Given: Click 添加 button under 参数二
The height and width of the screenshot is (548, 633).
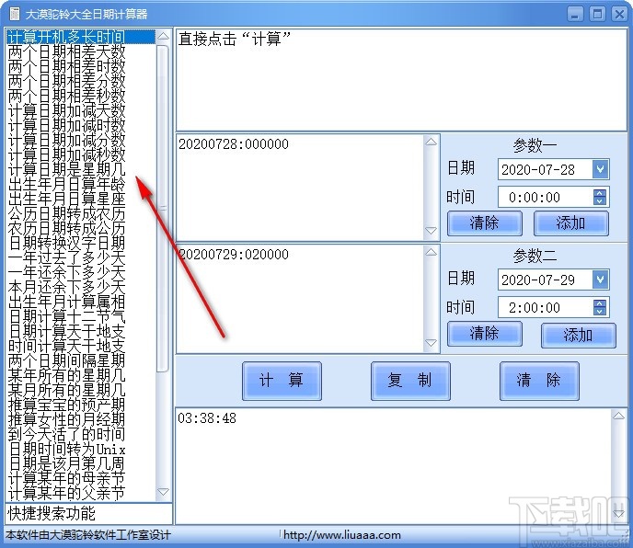Looking at the screenshot, I should pyautogui.click(x=578, y=335).
